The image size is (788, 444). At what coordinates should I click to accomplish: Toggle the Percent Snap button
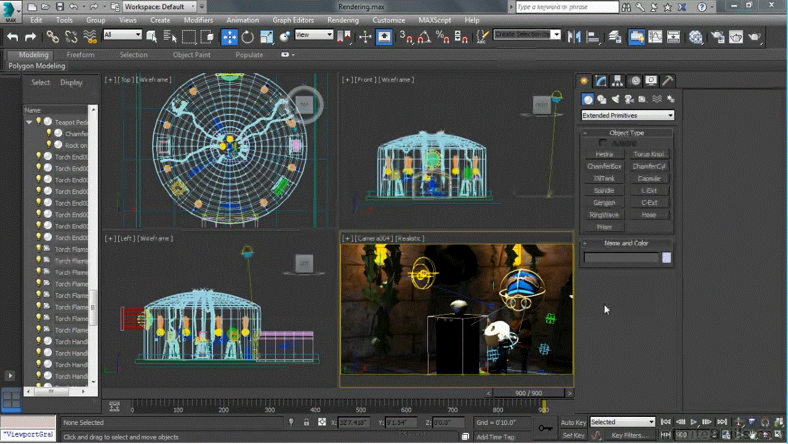click(443, 37)
